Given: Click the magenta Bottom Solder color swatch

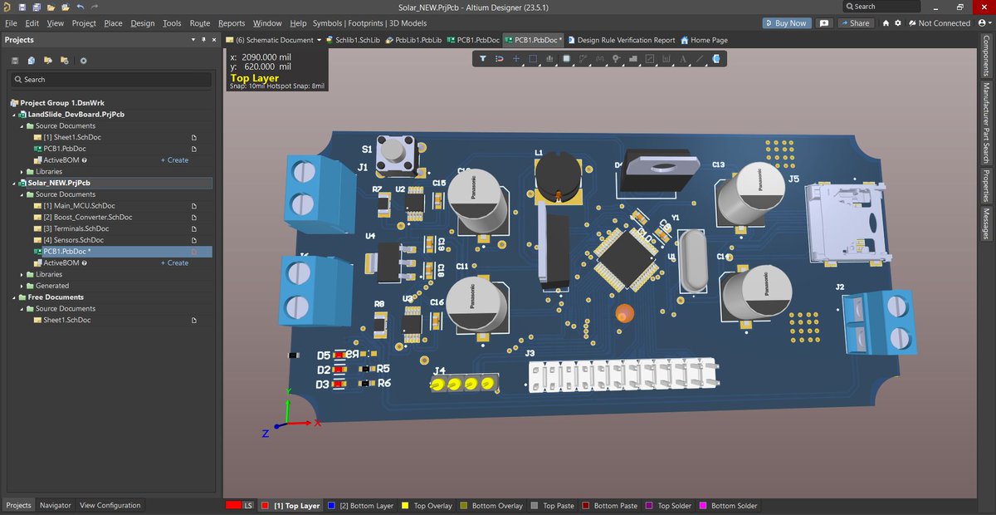Looking at the screenshot, I should pyautogui.click(x=704, y=505).
